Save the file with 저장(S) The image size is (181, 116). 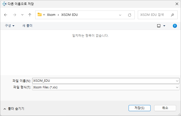click(139, 108)
